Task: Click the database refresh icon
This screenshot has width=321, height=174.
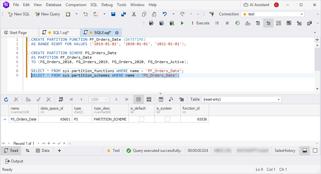Action: tap(162, 23)
